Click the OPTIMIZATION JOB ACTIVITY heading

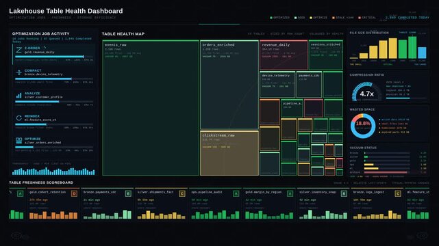tap(40, 33)
